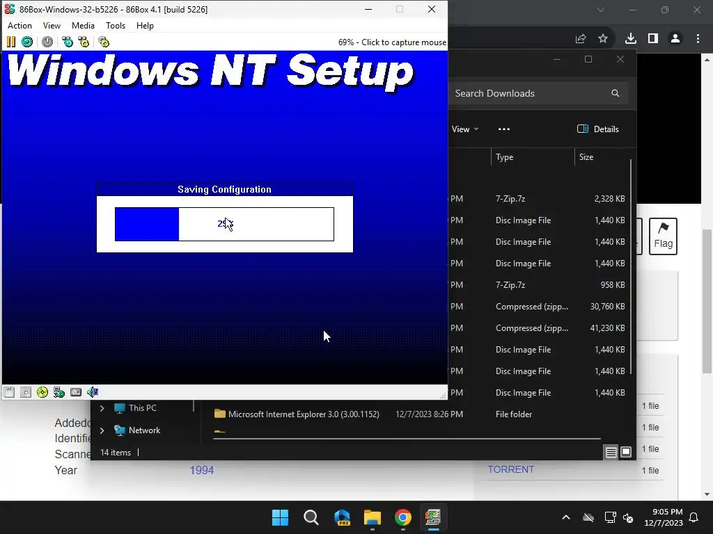The width and height of the screenshot is (713, 534).
Task: Open the TORRENT download link
Action: click(x=511, y=469)
